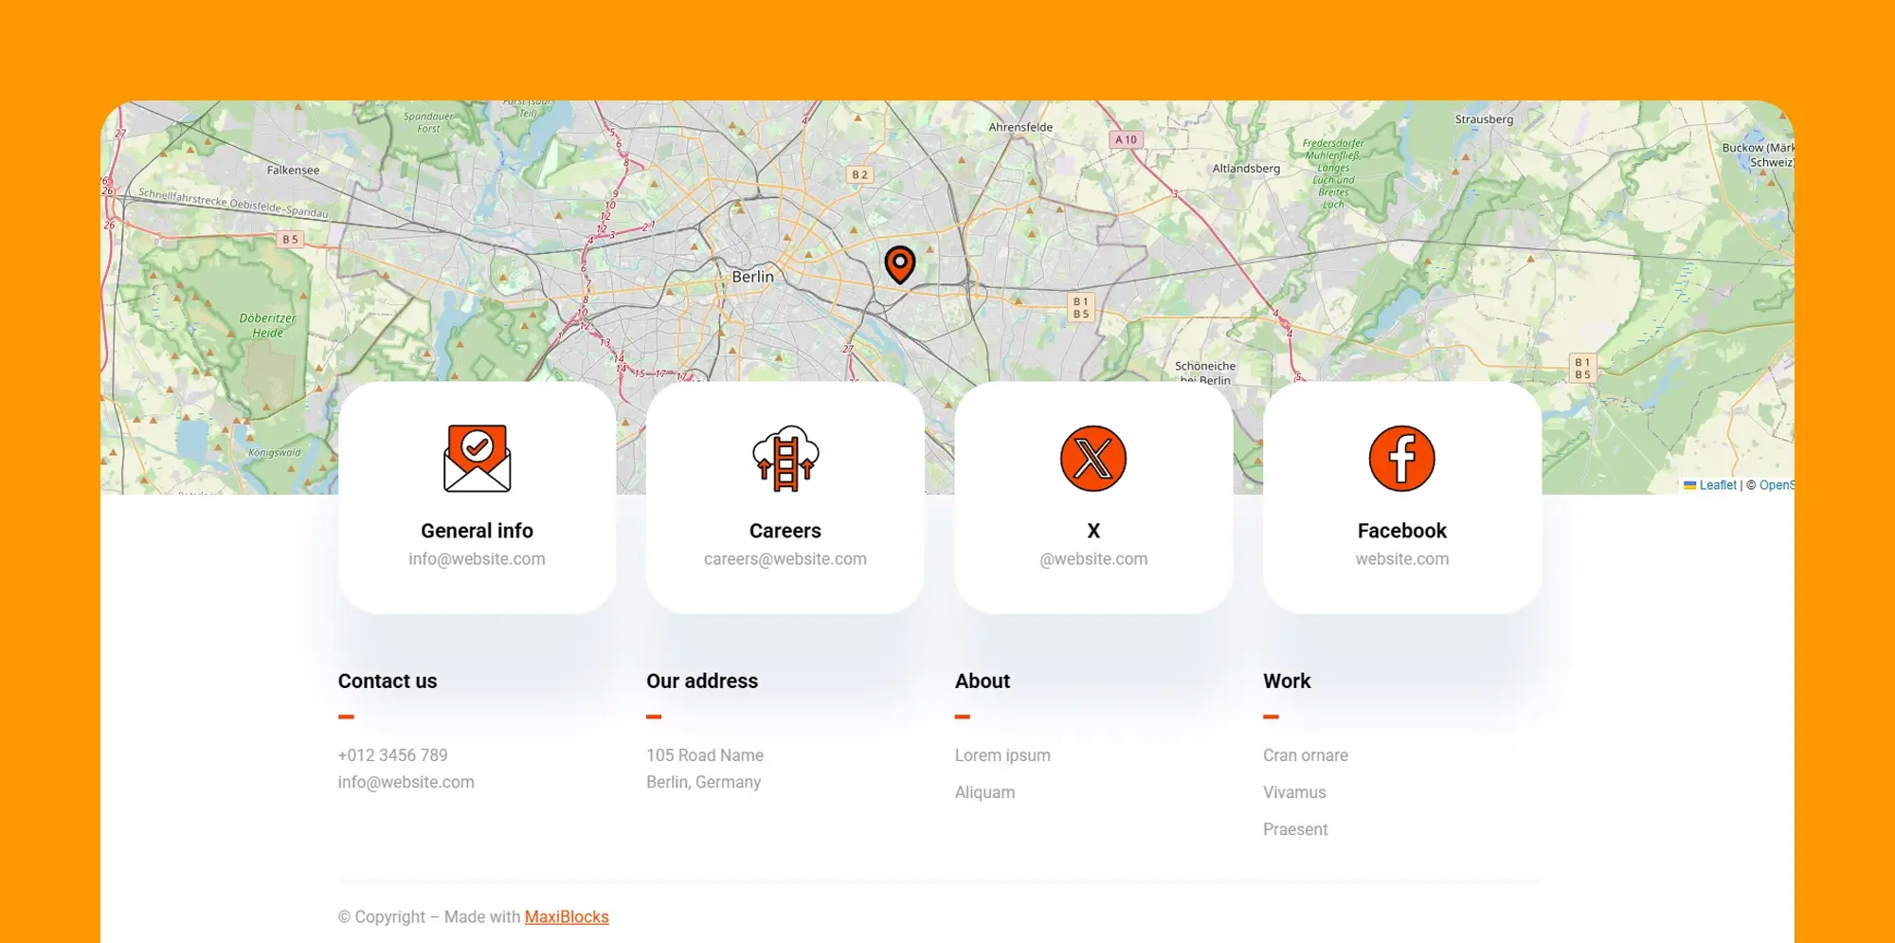Click the X social media icon

coord(1093,459)
